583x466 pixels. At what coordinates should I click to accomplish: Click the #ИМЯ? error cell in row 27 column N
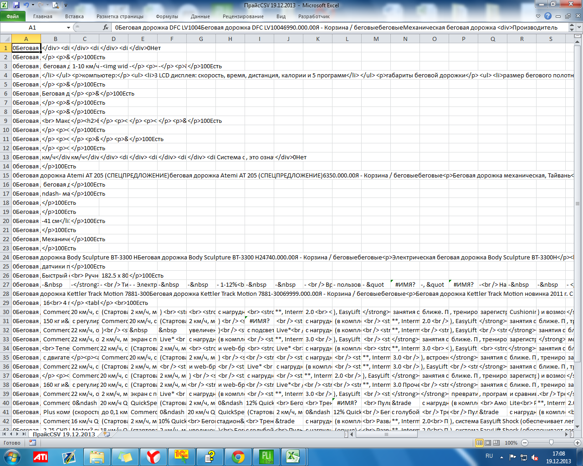coord(405,284)
